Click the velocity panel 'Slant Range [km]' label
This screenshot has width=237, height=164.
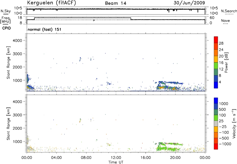tap(9, 123)
